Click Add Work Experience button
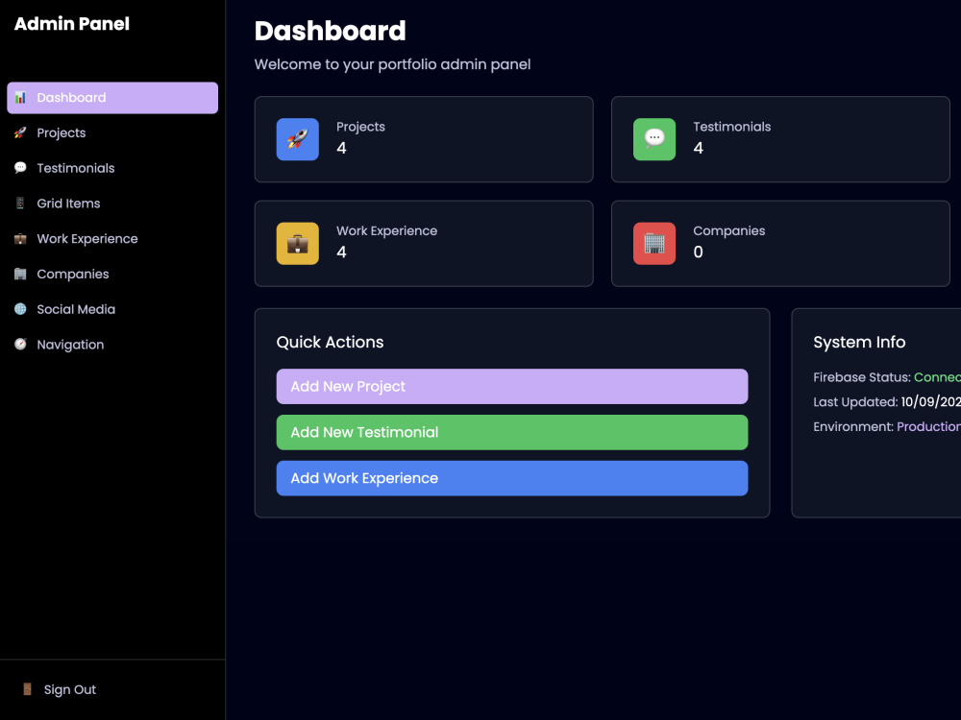This screenshot has height=720, width=961. pos(512,478)
